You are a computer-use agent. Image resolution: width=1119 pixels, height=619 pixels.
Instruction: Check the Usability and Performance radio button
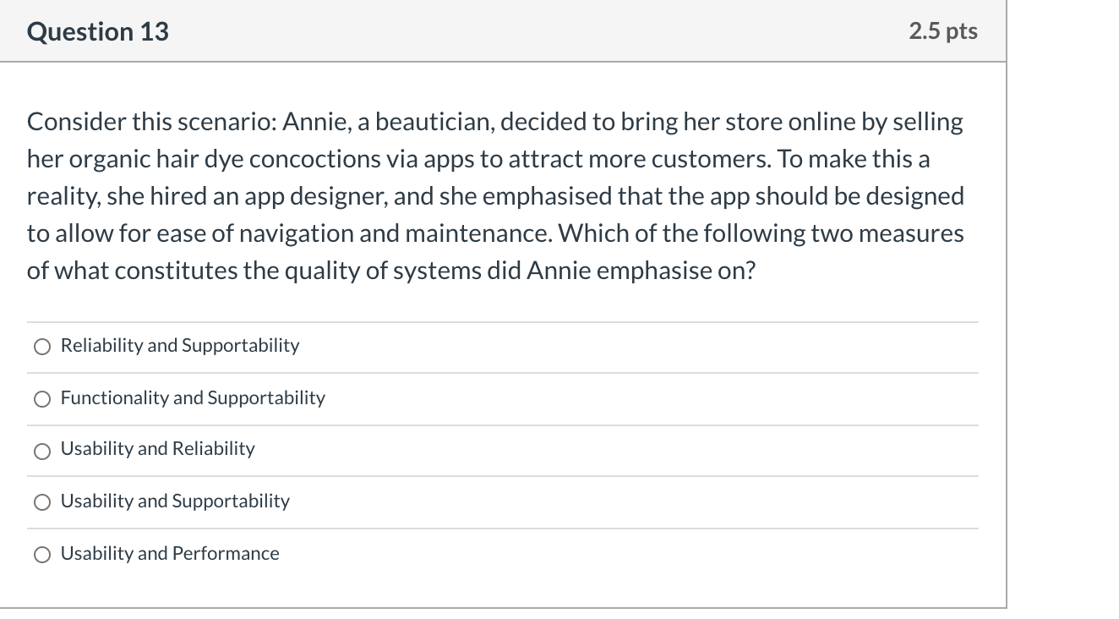(x=42, y=555)
